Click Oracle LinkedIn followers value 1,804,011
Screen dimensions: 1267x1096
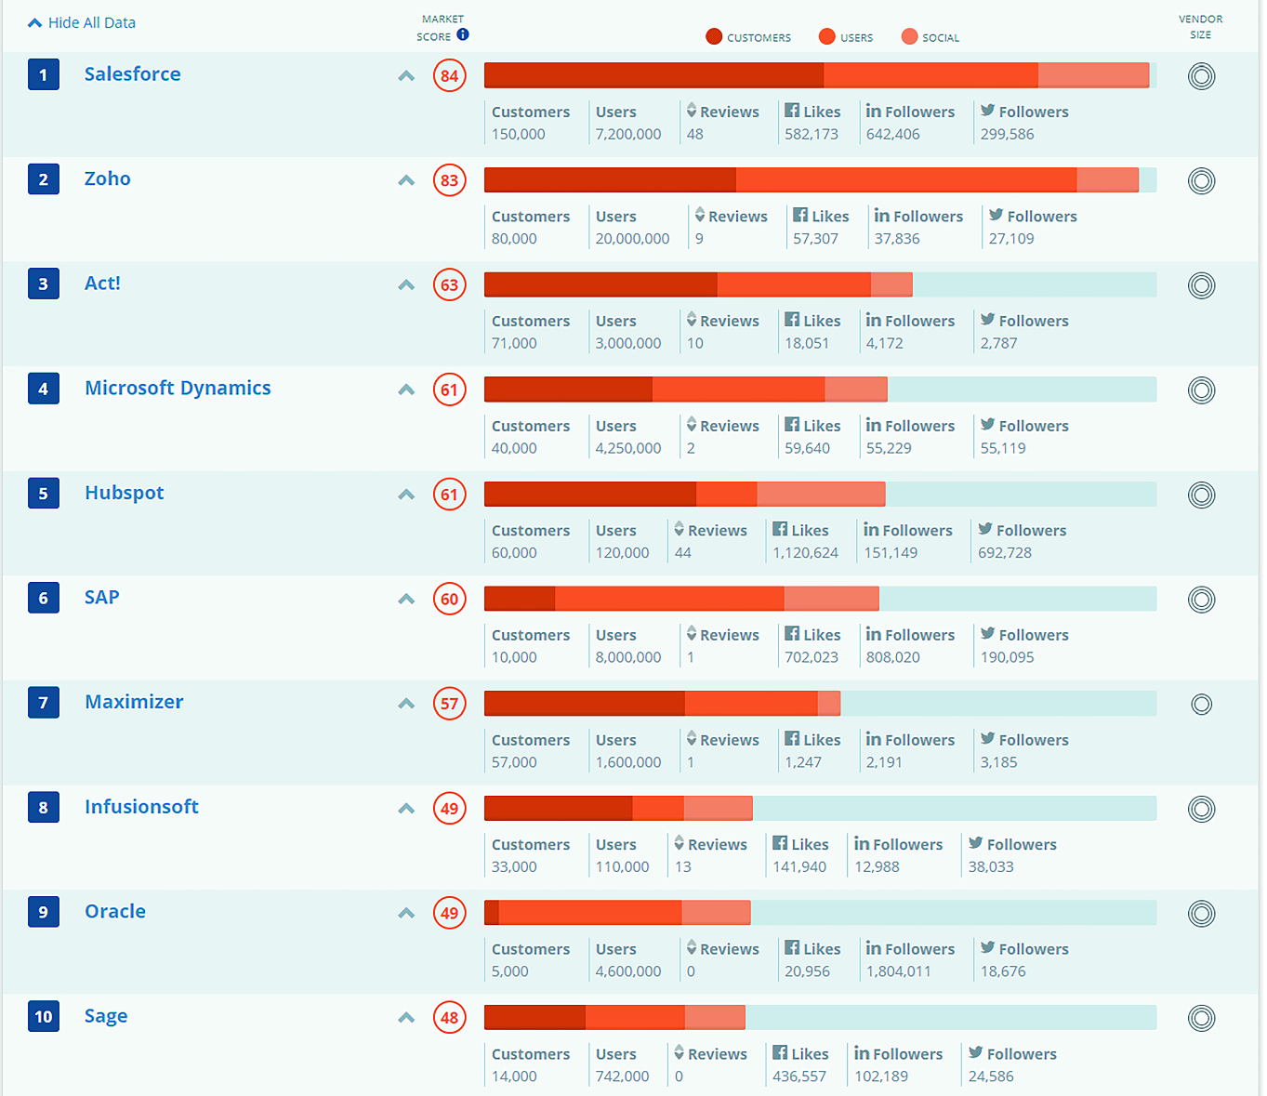pos(899,971)
